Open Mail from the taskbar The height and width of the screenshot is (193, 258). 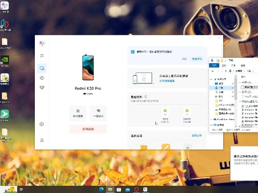(127, 190)
